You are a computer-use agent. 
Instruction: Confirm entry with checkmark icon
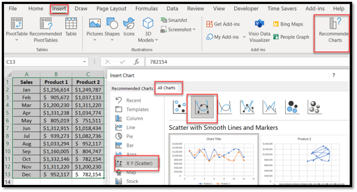tap(122, 62)
